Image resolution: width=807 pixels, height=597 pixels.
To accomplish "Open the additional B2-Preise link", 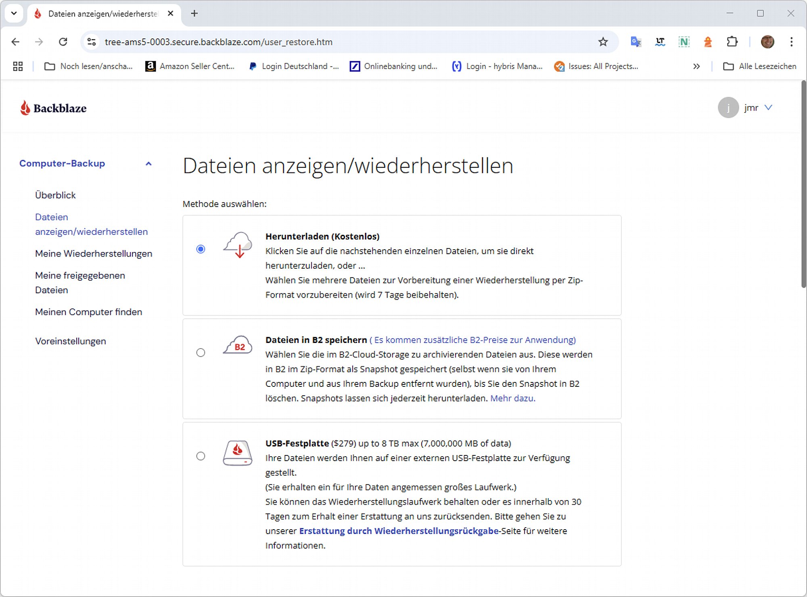I will click(x=472, y=340).
